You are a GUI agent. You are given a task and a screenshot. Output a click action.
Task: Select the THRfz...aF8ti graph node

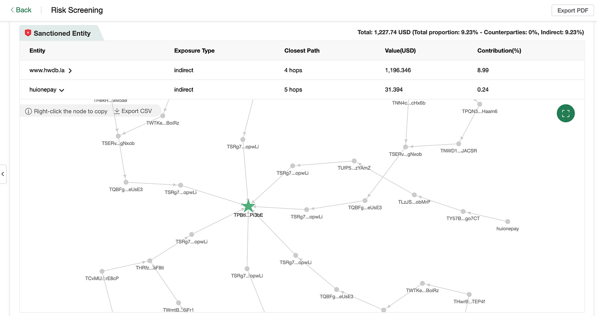150,261
